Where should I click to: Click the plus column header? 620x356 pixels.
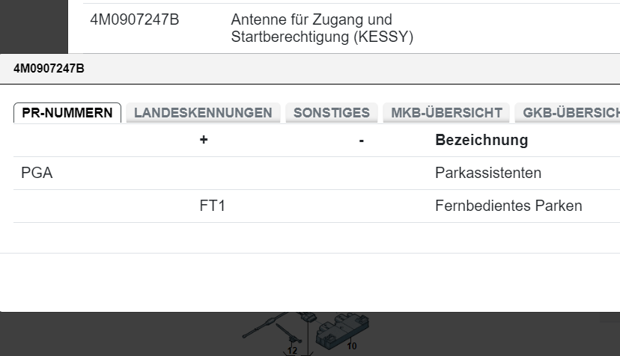point(204,140)
